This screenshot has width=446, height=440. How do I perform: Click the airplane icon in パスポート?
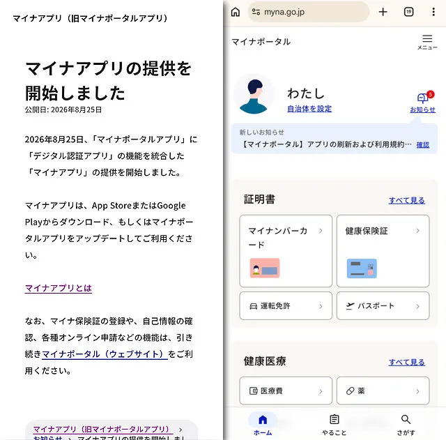[350, 306]
